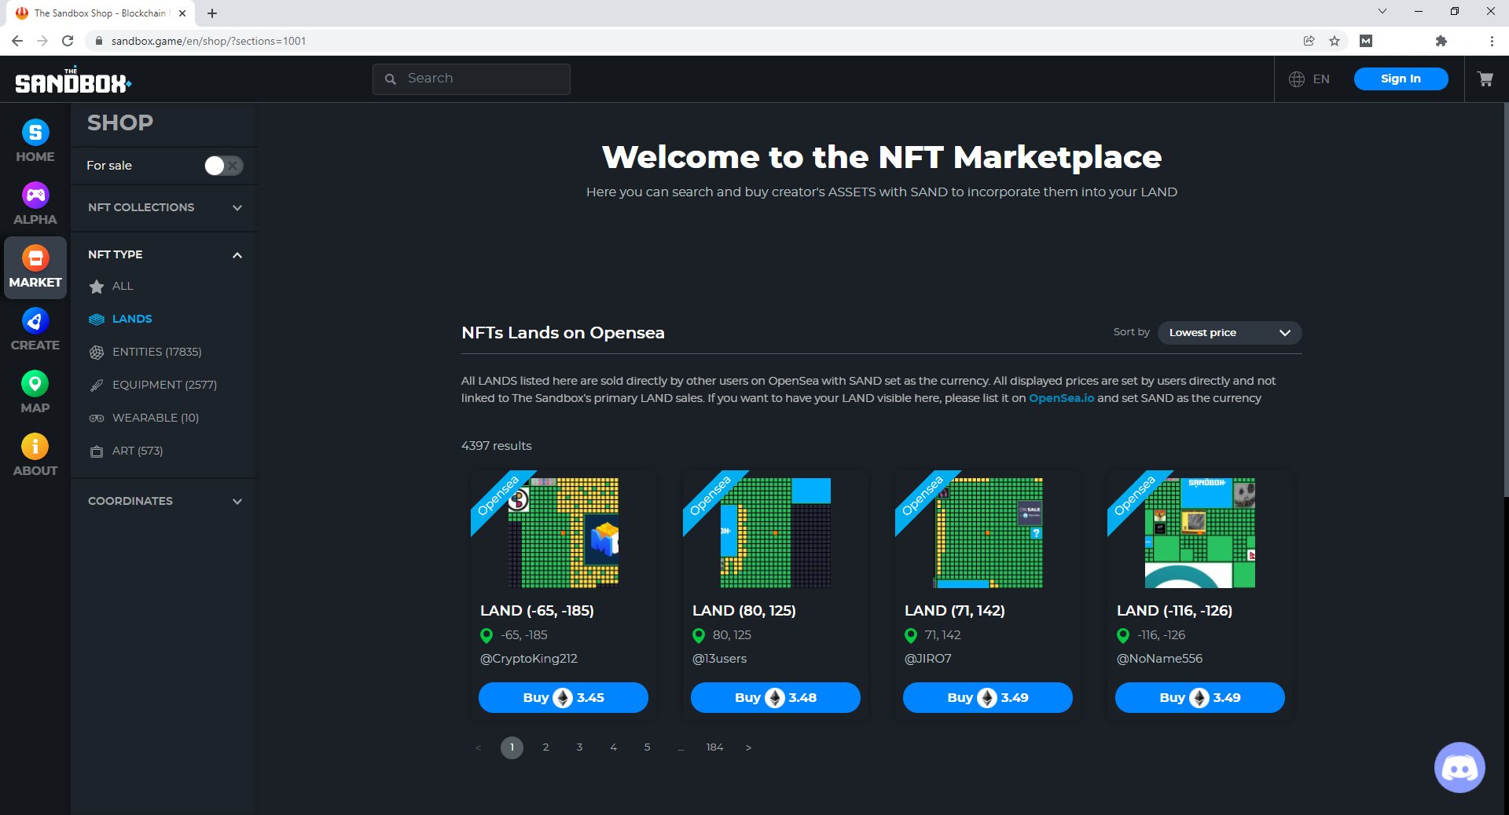Open the Sort by Lowest price dropdown
The image size is (1509, 815).
click(x=1229, y=333)
